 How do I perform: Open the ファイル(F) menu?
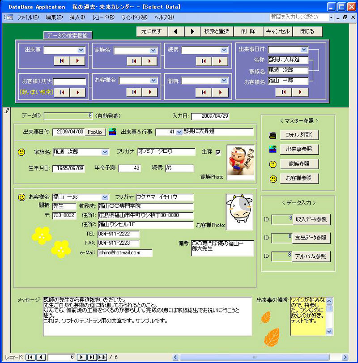click(x=28, y=17)
